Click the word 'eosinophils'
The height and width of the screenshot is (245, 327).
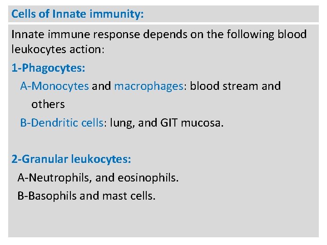coord(147,178)
